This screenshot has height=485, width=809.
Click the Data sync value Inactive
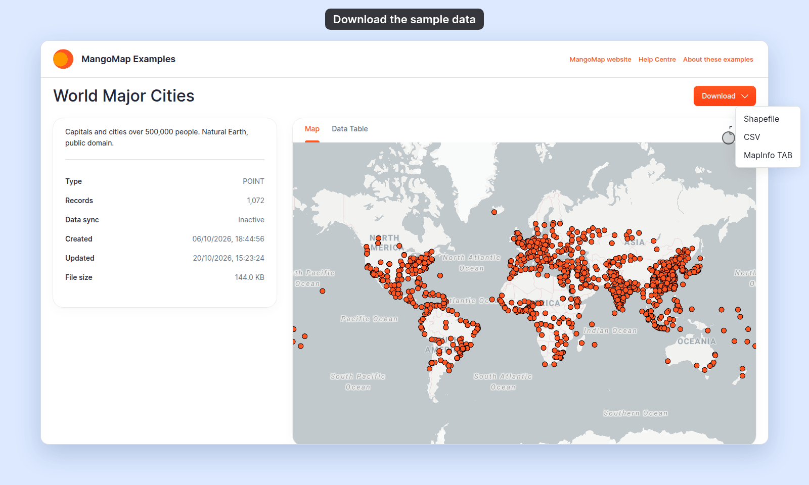[x=251, y=220]
